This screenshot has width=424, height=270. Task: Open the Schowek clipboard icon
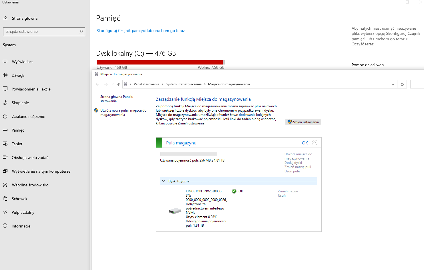[5, 199]
